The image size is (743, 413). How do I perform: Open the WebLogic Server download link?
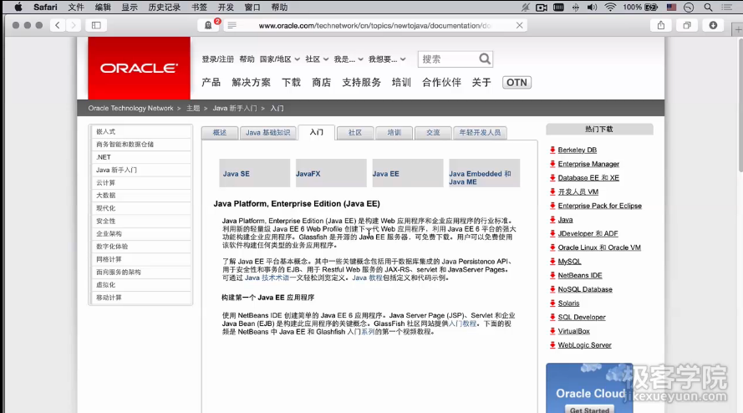pos(584,345)
